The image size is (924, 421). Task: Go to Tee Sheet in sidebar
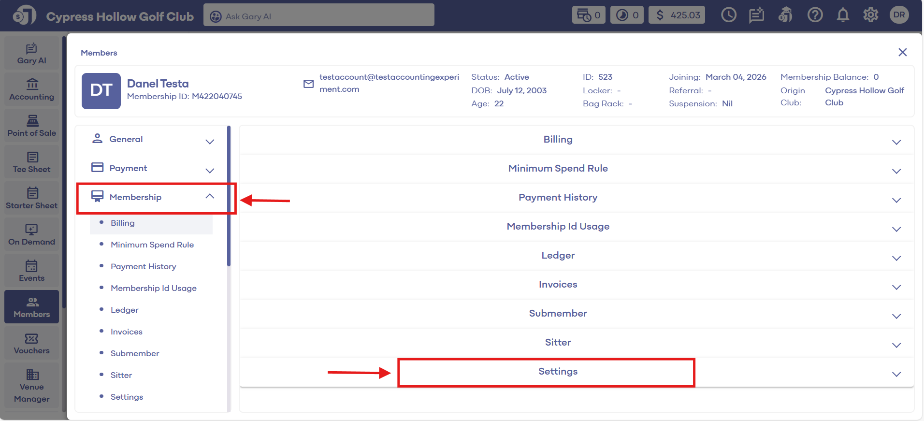pos(32,162)
